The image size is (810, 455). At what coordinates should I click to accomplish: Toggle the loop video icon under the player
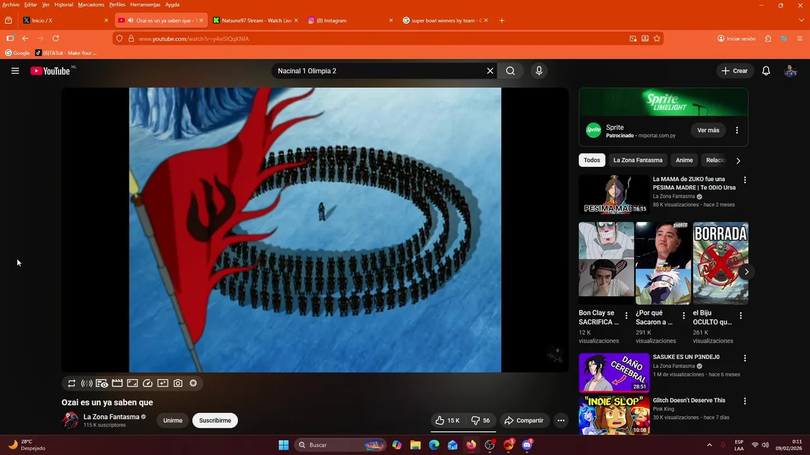(x=72, y=383)
